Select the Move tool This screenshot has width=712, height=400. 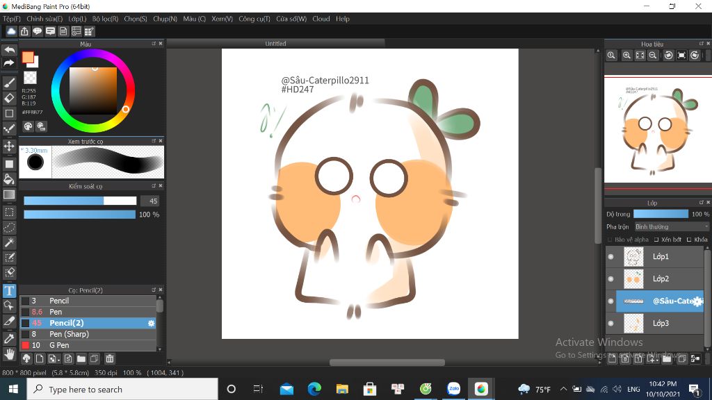pyautogui.click(x=9, y=146)
